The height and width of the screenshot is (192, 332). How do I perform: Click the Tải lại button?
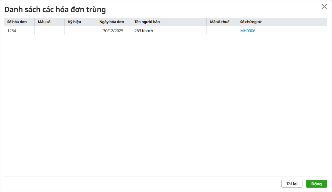pyautogui.click(x=292, y=184)
